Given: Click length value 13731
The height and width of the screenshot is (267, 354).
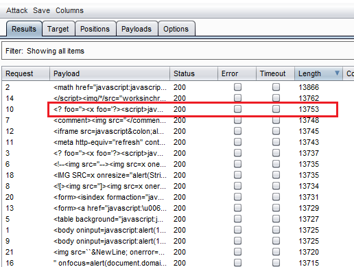Looking at the screenshot, I should [309, 197].
